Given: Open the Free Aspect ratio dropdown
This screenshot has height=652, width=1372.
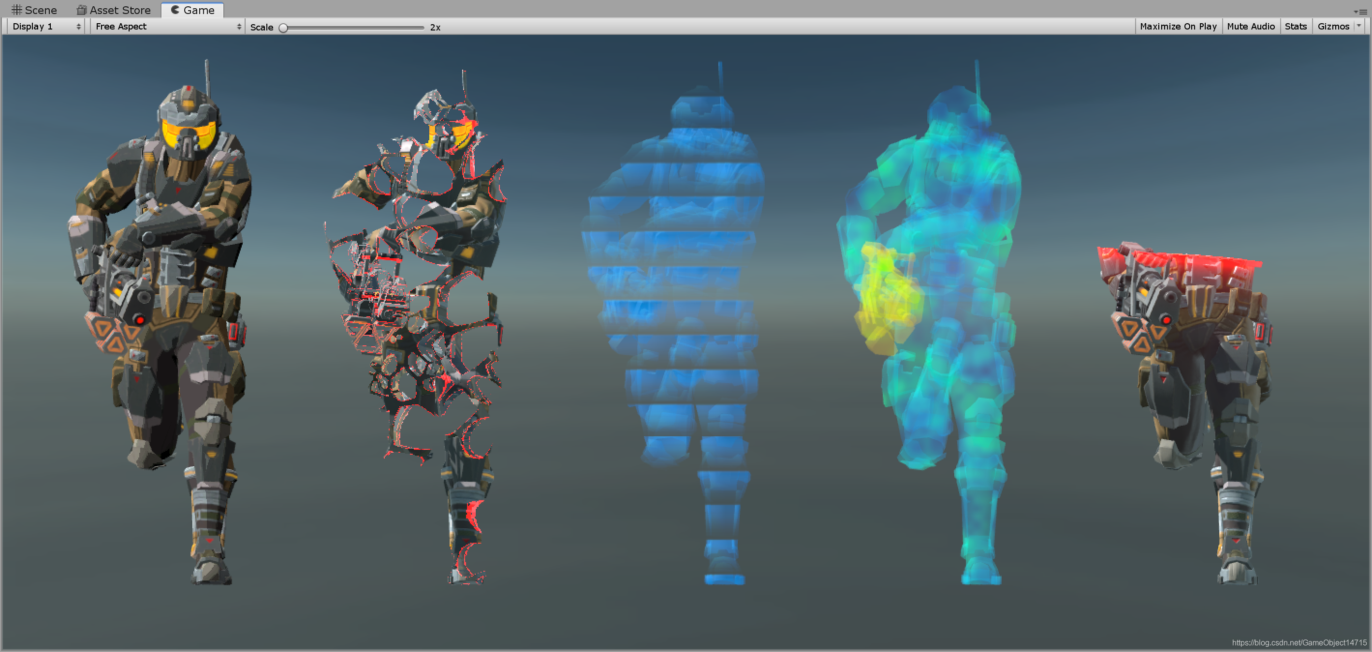Looking at the screenshot, I should click(x=167, y=26).
